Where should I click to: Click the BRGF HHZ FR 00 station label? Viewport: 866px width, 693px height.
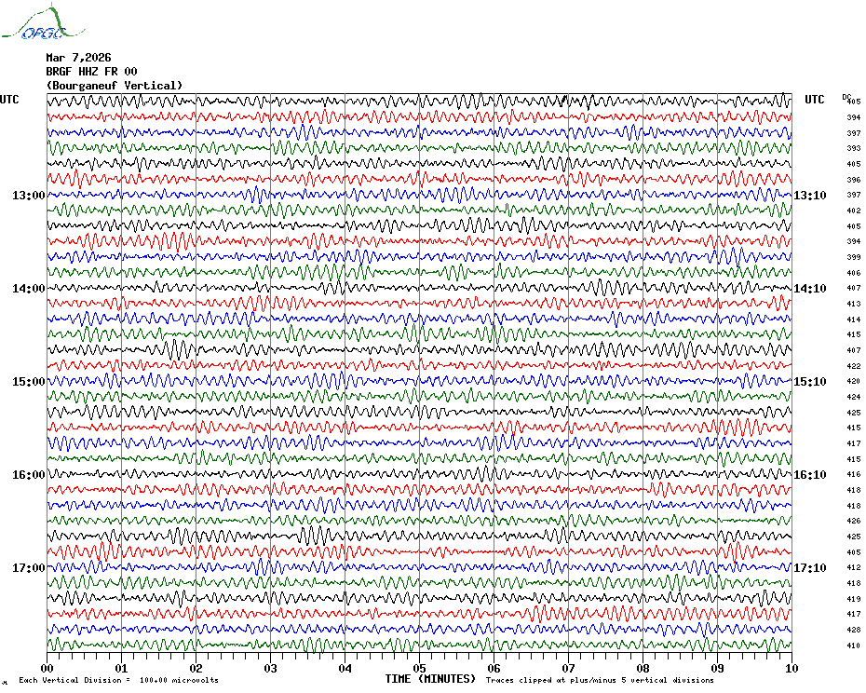tap(91, 72)
